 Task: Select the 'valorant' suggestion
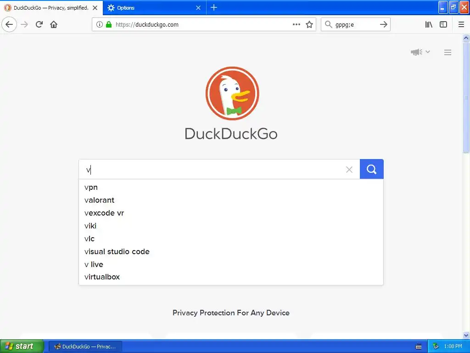pyautogui.click(x=231, y=200)
